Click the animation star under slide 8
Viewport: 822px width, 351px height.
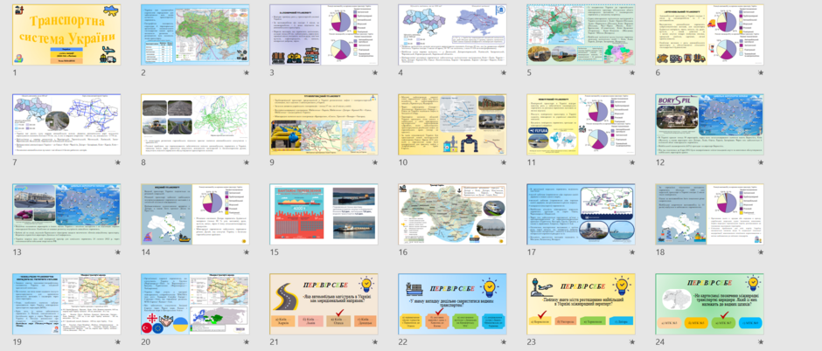coord(247,162)
